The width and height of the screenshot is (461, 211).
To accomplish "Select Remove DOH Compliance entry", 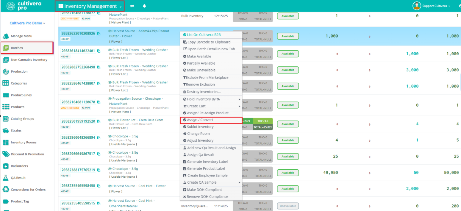I will pyautogui.click(x=211, y=197).
